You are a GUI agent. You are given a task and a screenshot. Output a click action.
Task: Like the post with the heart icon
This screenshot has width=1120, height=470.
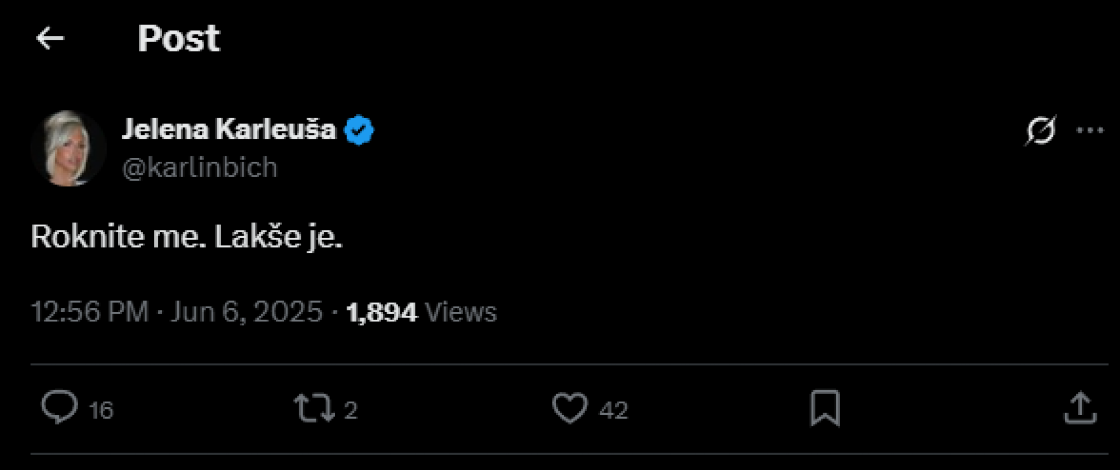(x=570, y=408)
